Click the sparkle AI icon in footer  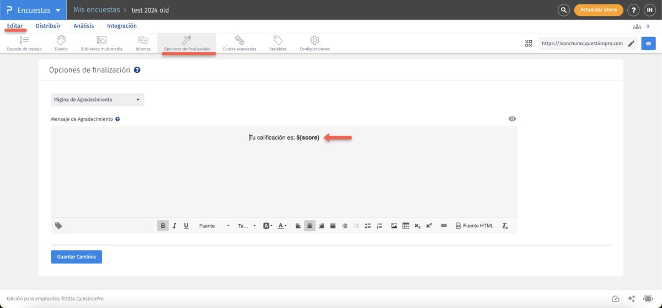click(x=632, y=299)
